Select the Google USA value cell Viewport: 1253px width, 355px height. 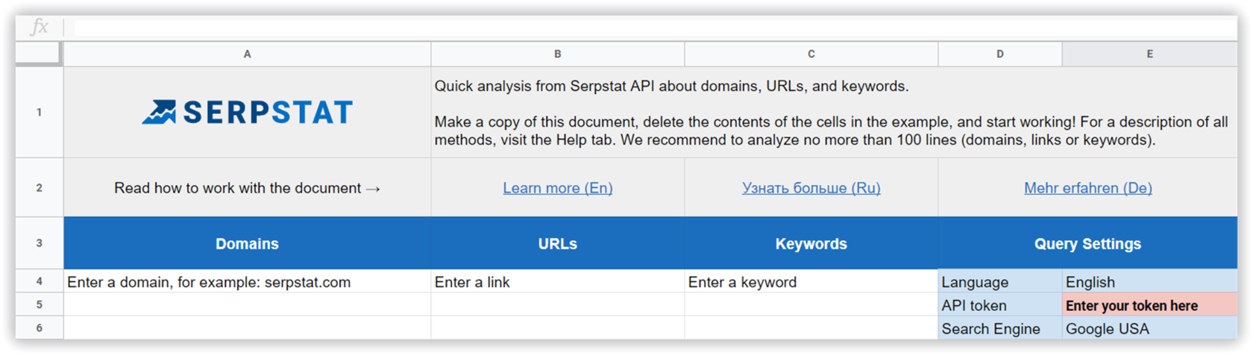(x=1149, y=327)
